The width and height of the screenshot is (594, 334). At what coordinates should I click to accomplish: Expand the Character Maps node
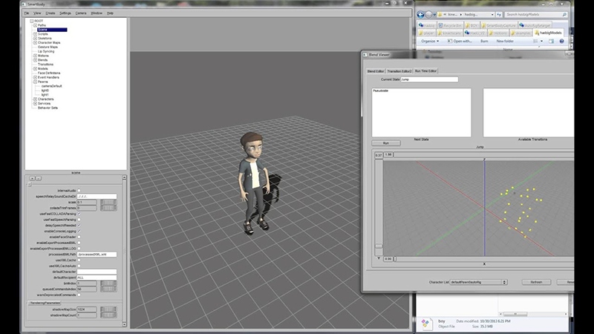(x=35, y=43)
